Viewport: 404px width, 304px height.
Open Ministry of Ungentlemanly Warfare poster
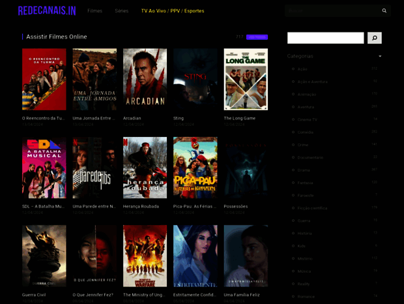[x=145, y=256]
